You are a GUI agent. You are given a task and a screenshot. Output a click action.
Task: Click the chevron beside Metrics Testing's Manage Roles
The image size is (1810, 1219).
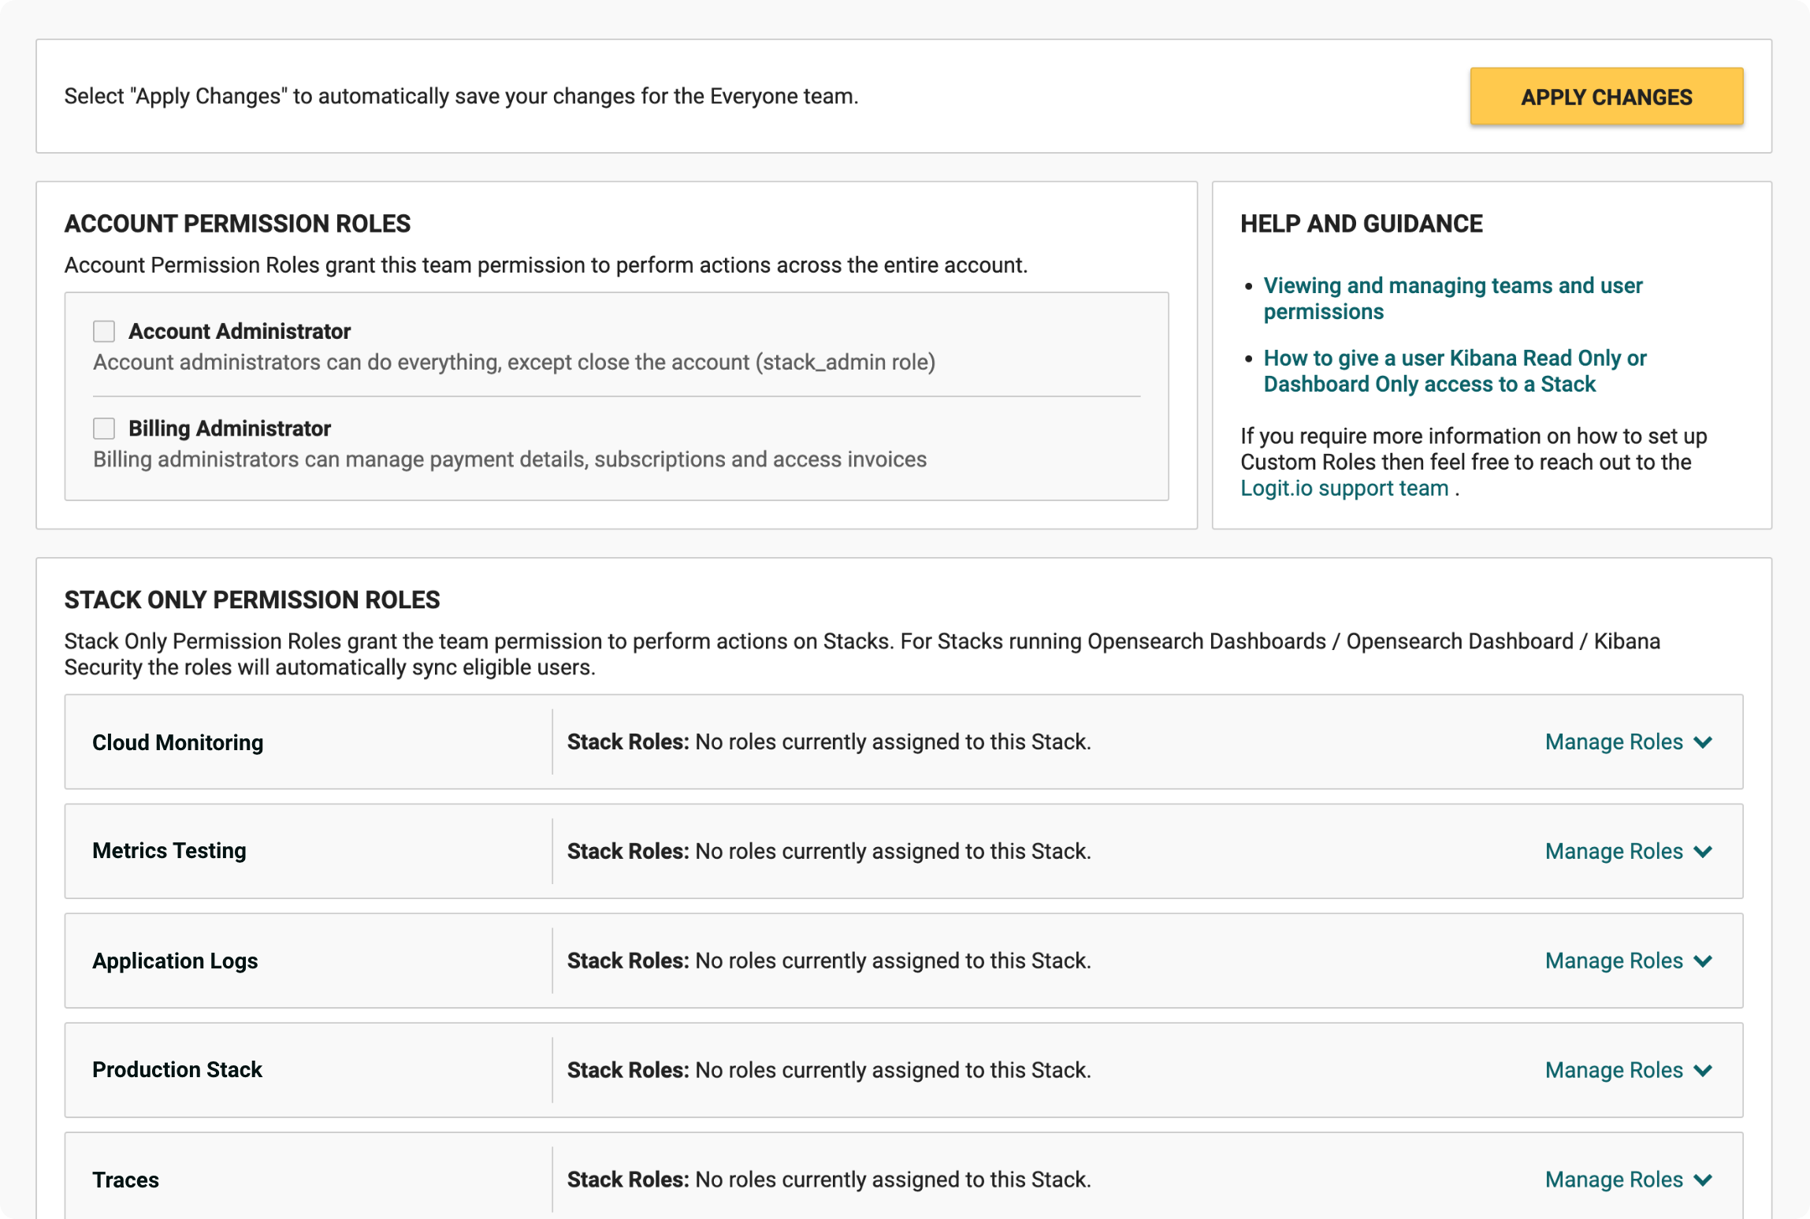[1704, 851]
